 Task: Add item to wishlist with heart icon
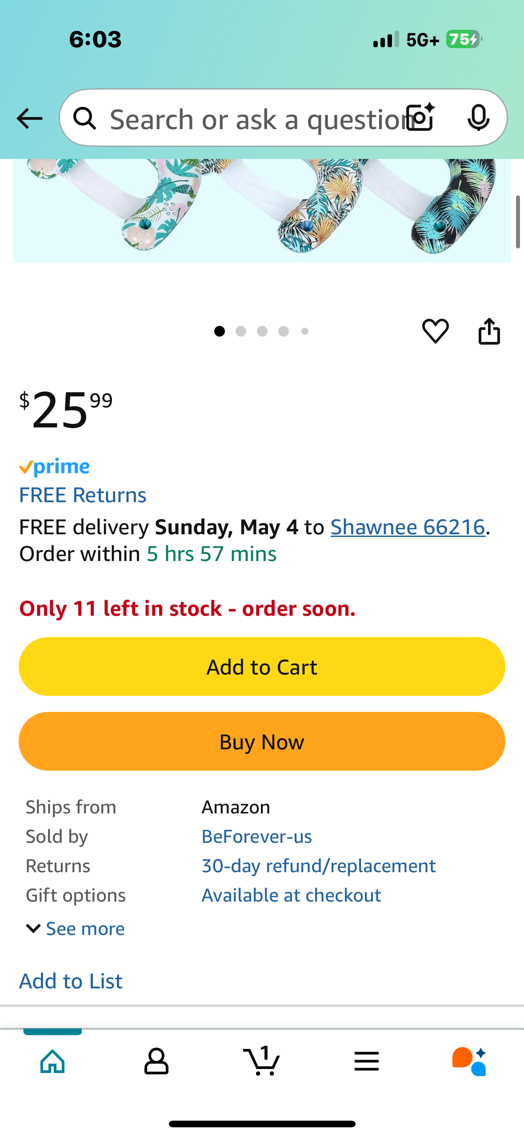(435, 331)
